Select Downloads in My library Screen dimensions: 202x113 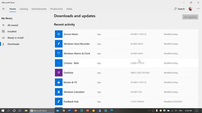pyautogui.click(x=13, y=44)
